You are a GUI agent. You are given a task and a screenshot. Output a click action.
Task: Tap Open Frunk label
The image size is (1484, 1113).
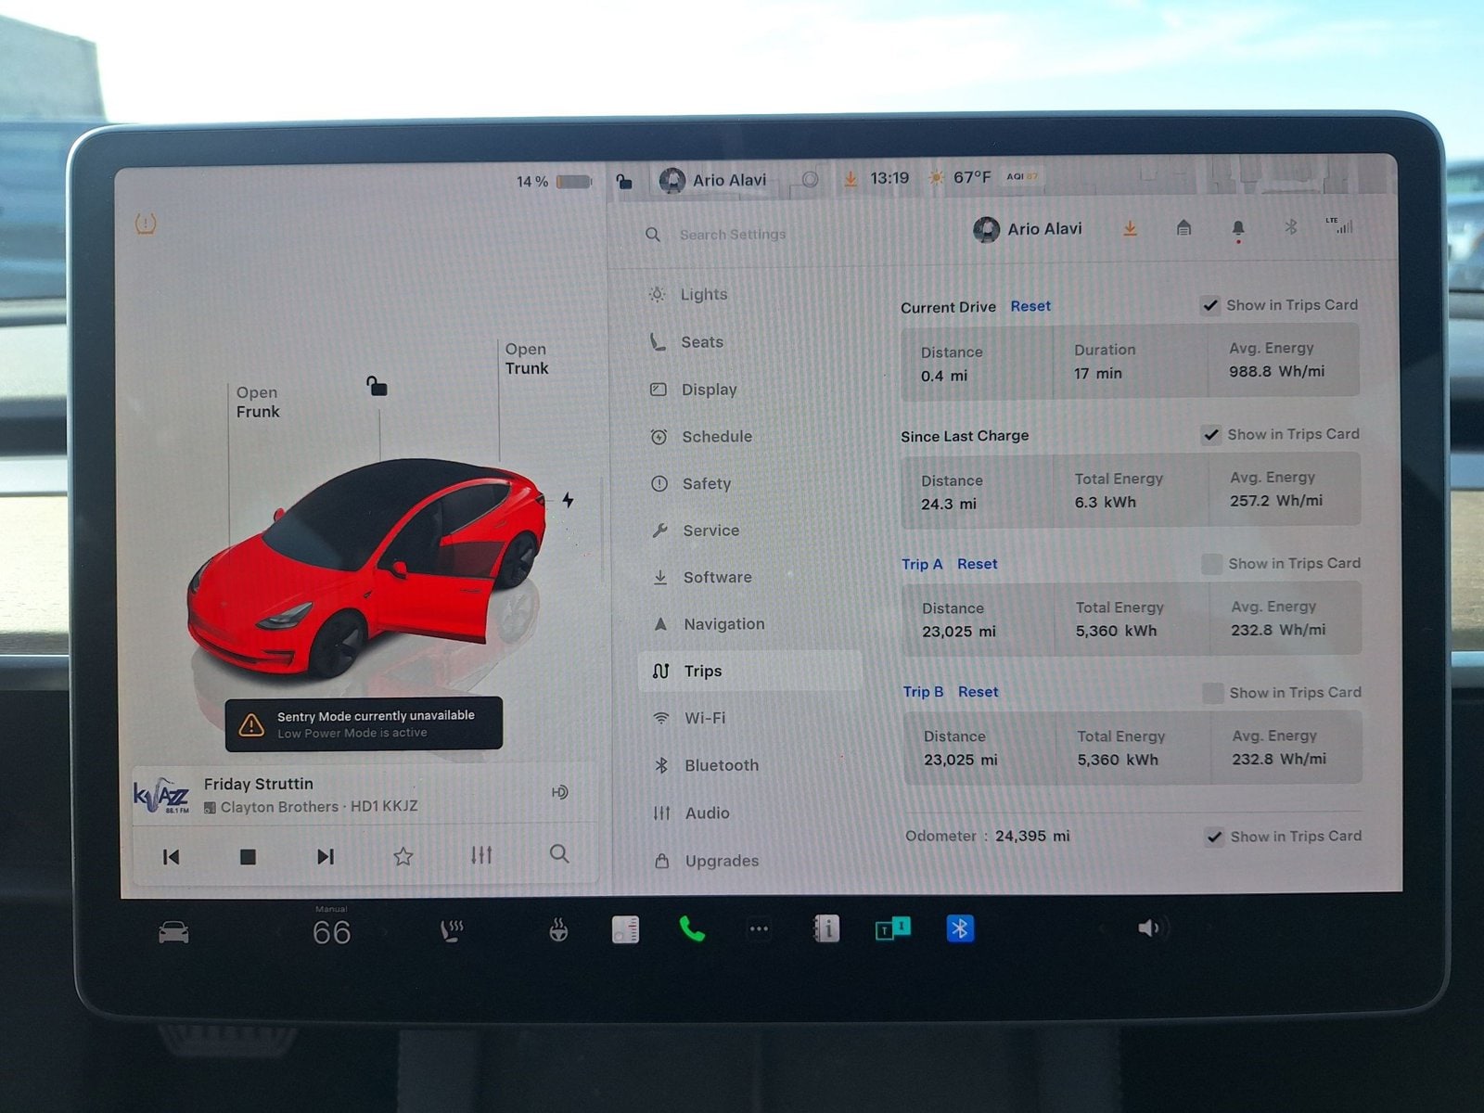point(257,402)
